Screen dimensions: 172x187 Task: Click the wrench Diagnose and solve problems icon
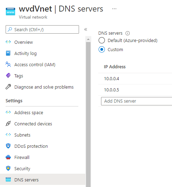(8, 87)
